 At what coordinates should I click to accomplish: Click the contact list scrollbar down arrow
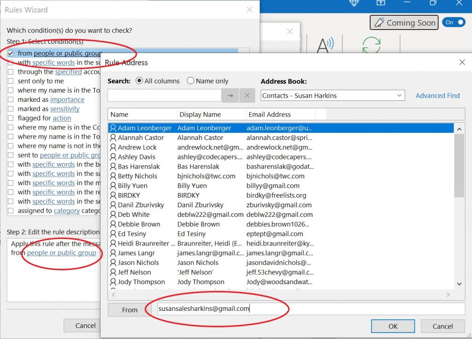(x=459, y=284)
